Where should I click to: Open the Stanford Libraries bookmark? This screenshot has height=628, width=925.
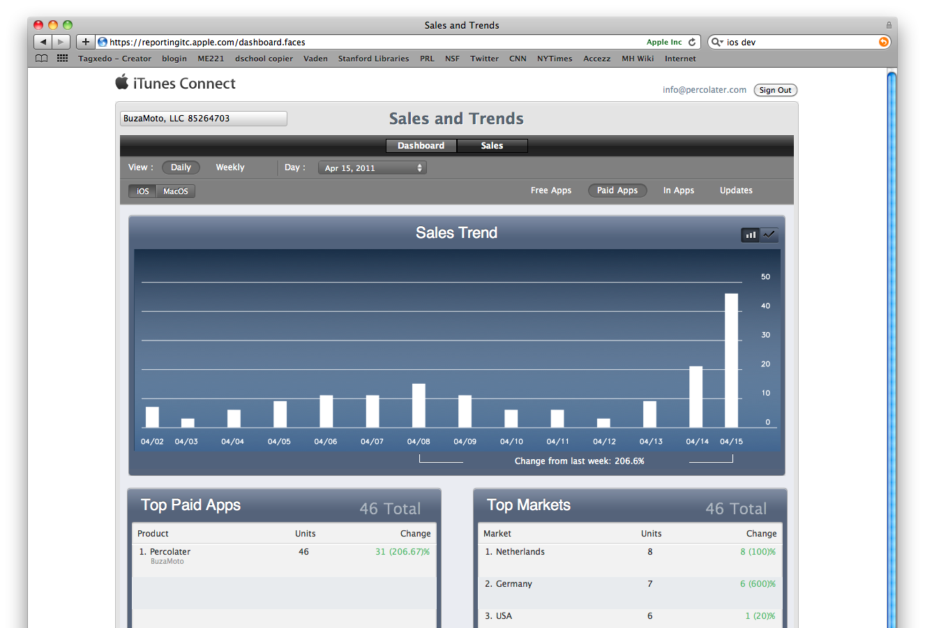pos(374,59)
